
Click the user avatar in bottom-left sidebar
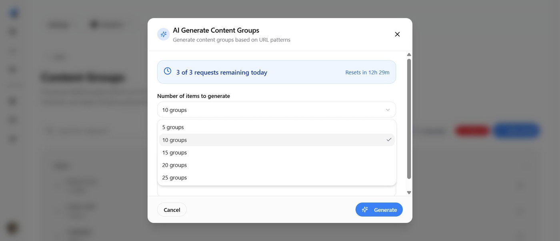(13, 227)
